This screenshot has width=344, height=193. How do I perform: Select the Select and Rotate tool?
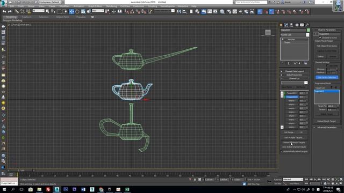[77, 11]
